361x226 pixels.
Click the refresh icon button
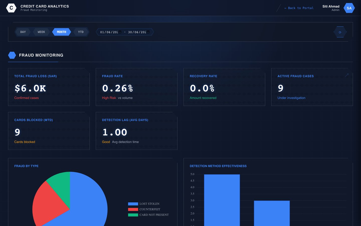[x=340, y=32]
